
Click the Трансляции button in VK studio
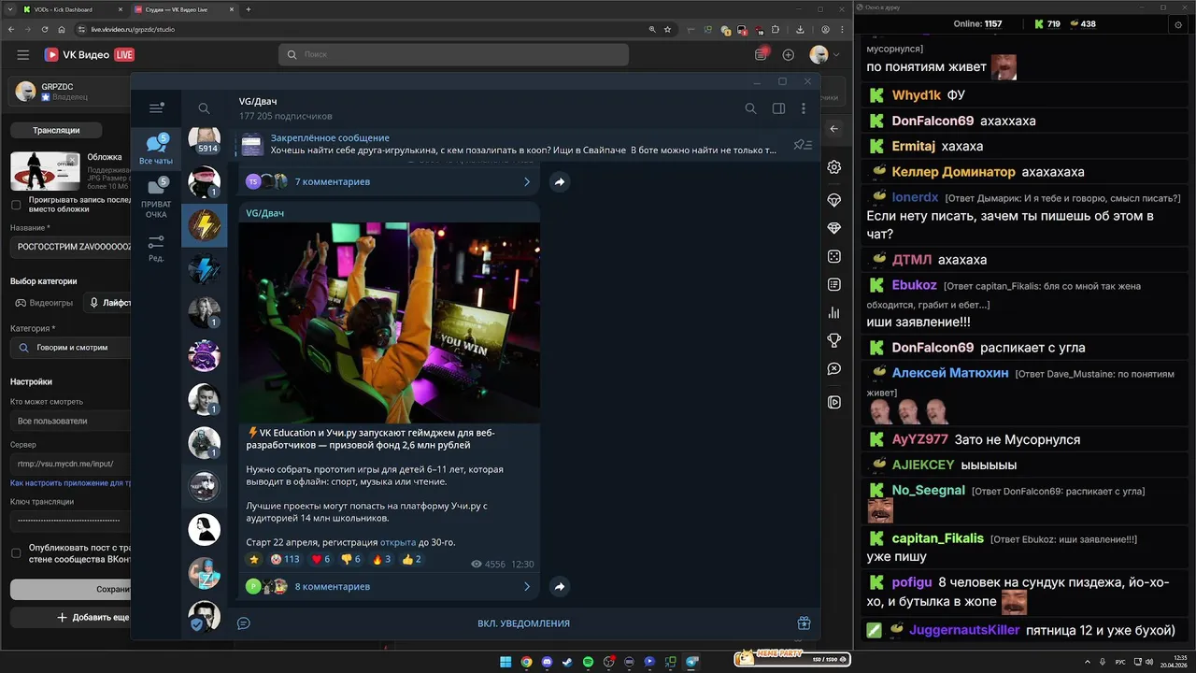56,131
